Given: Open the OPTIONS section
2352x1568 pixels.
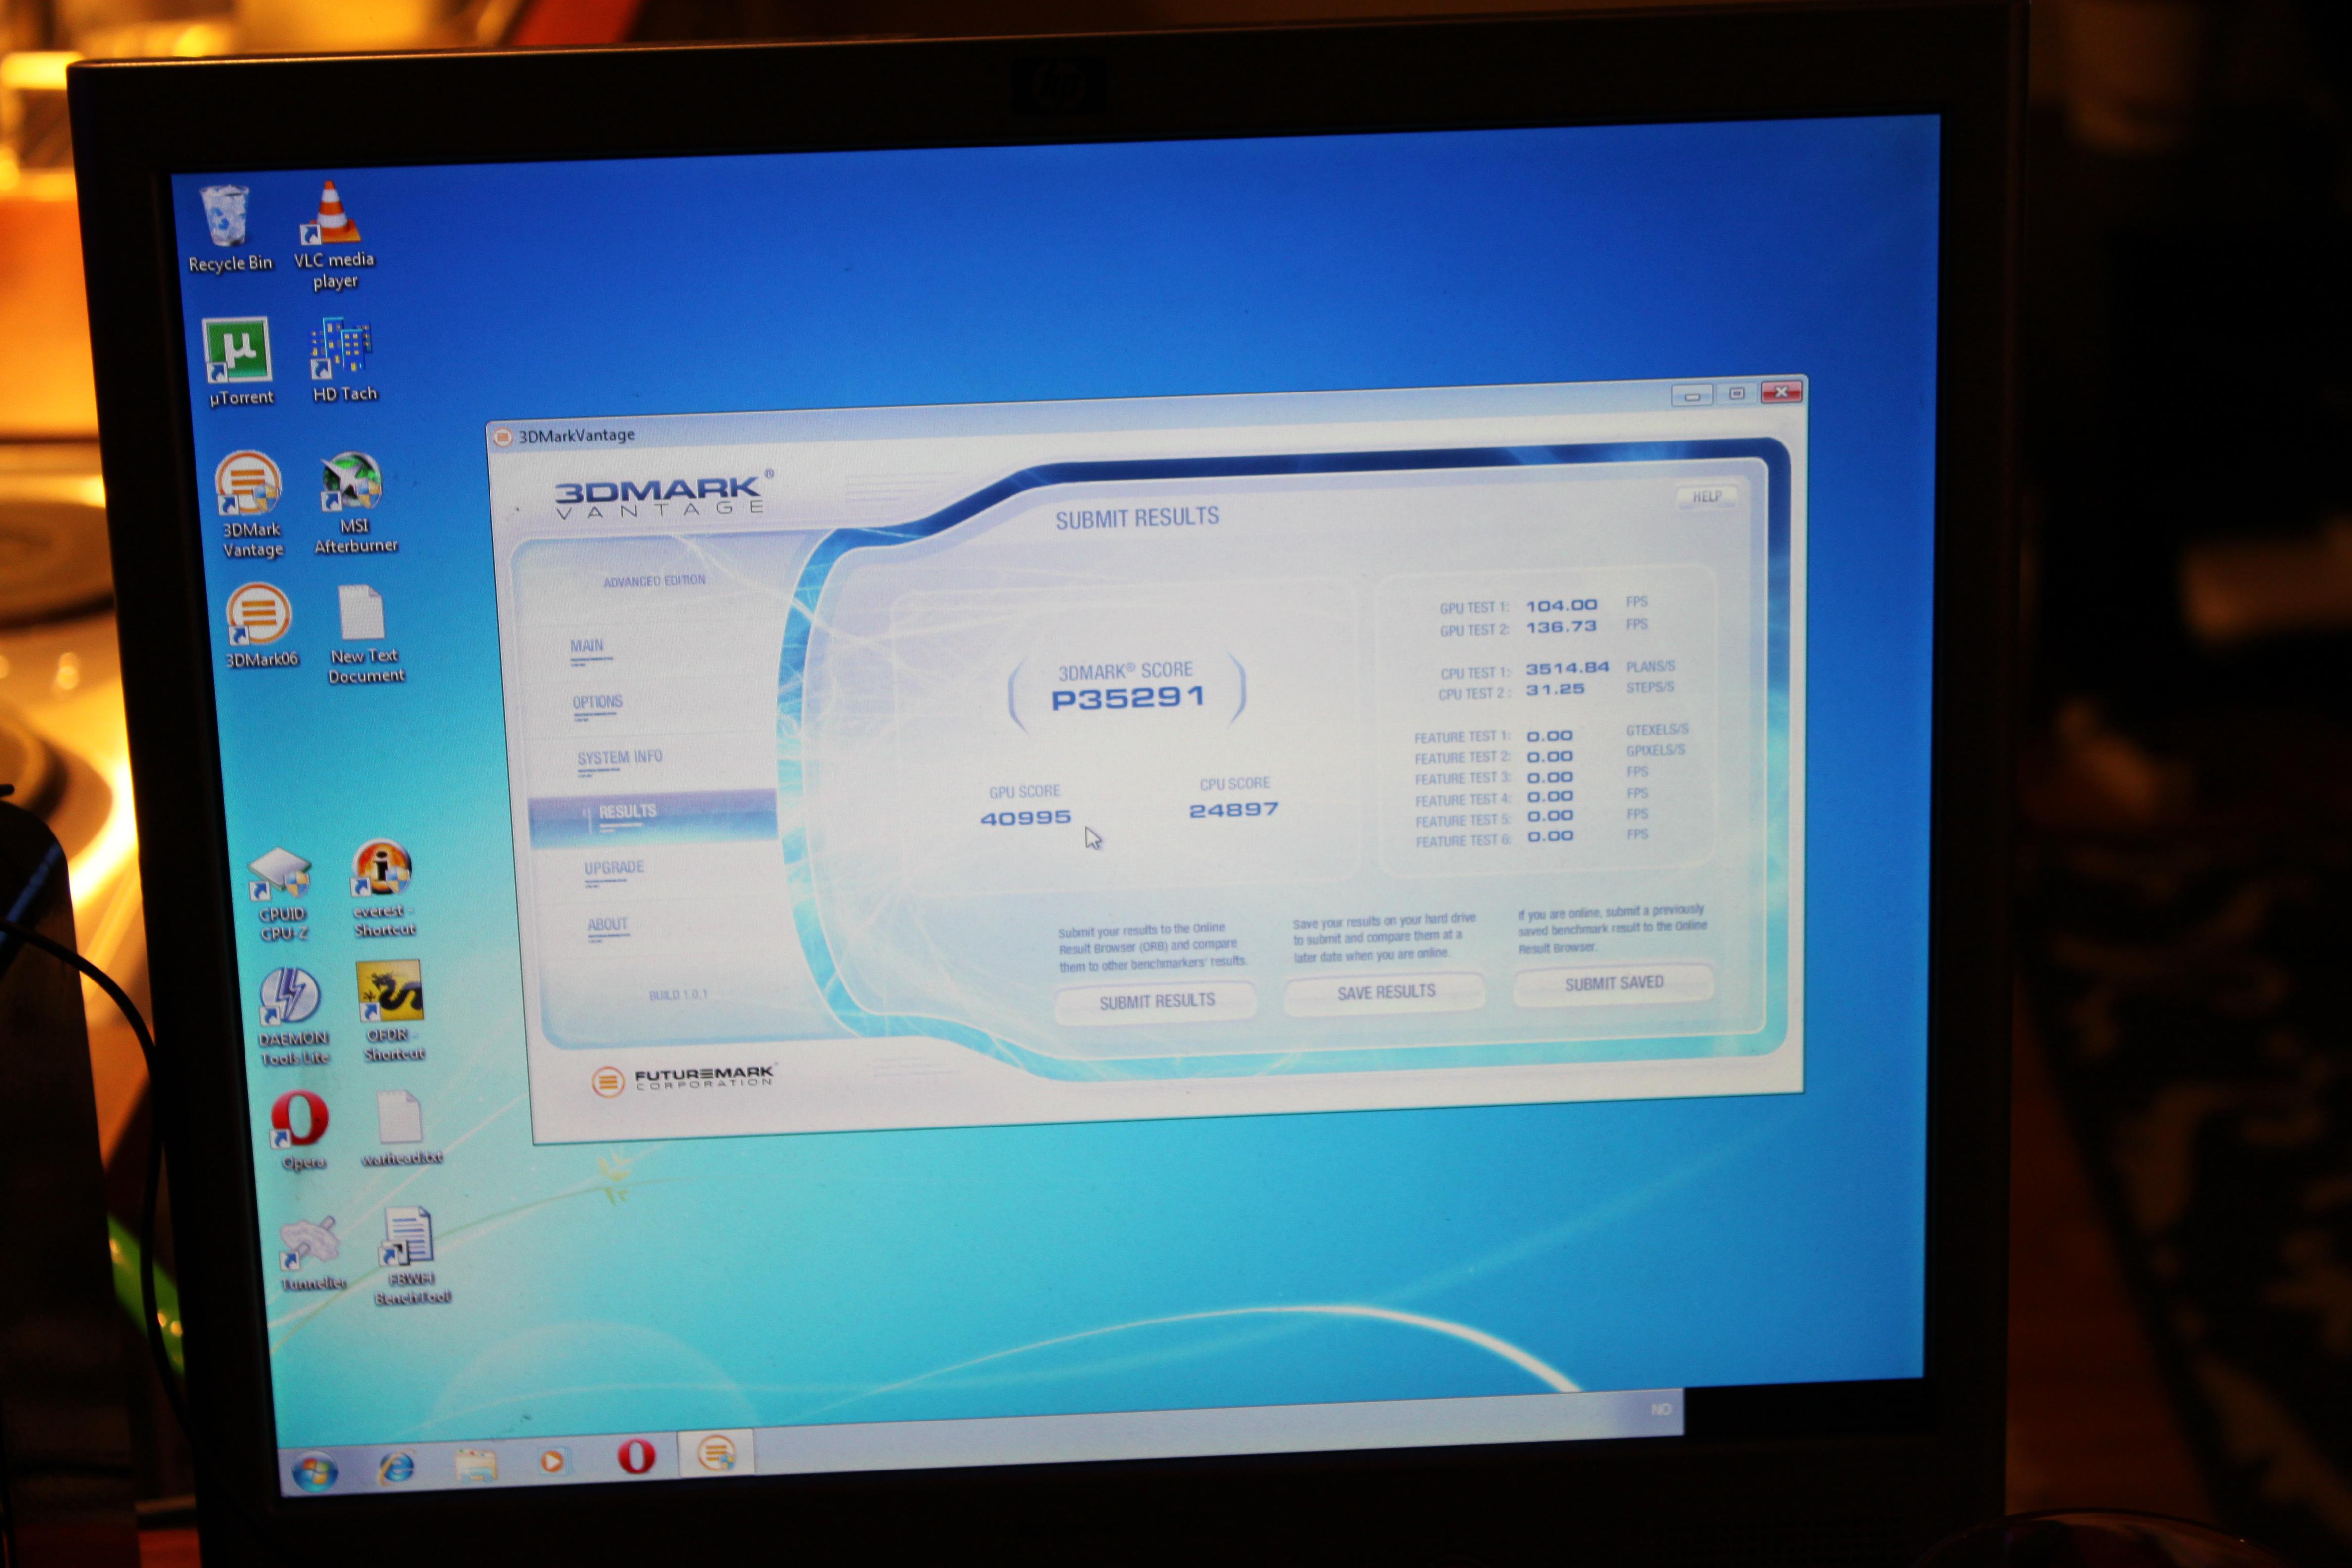Looking at the screenshot, I should pos(597,702).
